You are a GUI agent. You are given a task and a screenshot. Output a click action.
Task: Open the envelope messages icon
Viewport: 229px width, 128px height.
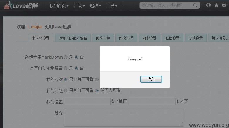(224, 5)
